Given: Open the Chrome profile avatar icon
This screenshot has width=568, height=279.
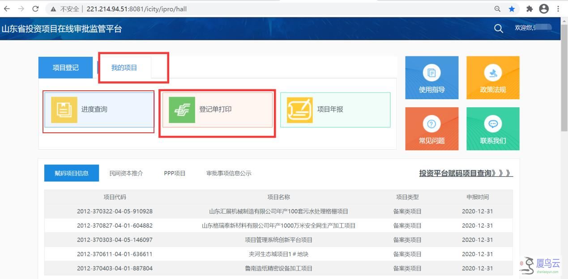Looking at the screenshot, I should pos(544,8).
